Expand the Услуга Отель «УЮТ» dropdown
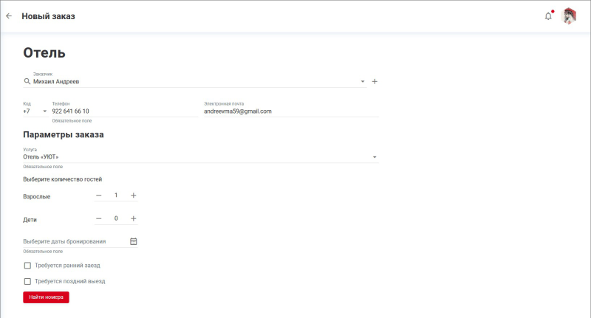The height and width of the screenshot is (318, 591). (x=375, y=157)
